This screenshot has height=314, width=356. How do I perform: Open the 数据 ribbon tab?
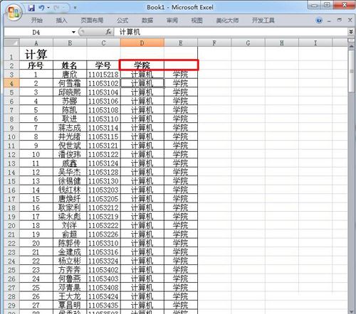click(x=147, y=21)
